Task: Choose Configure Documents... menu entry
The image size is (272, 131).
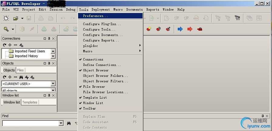Action: point(110,35)
